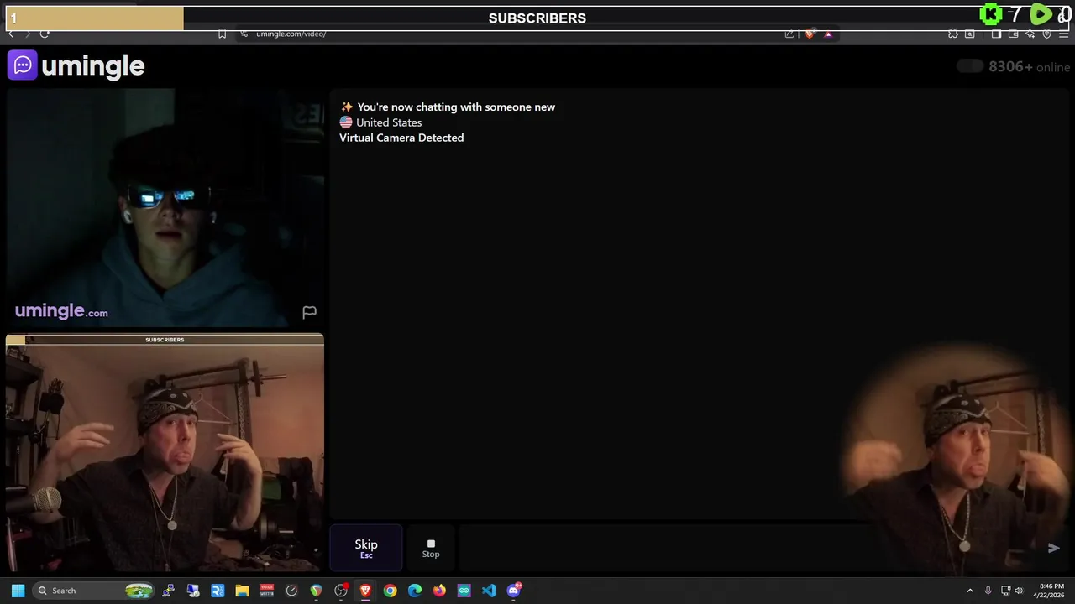Open OBS Studio icon with red badge
The width and height of the screenshot is (1075, 604).
(x=341, y=591)
